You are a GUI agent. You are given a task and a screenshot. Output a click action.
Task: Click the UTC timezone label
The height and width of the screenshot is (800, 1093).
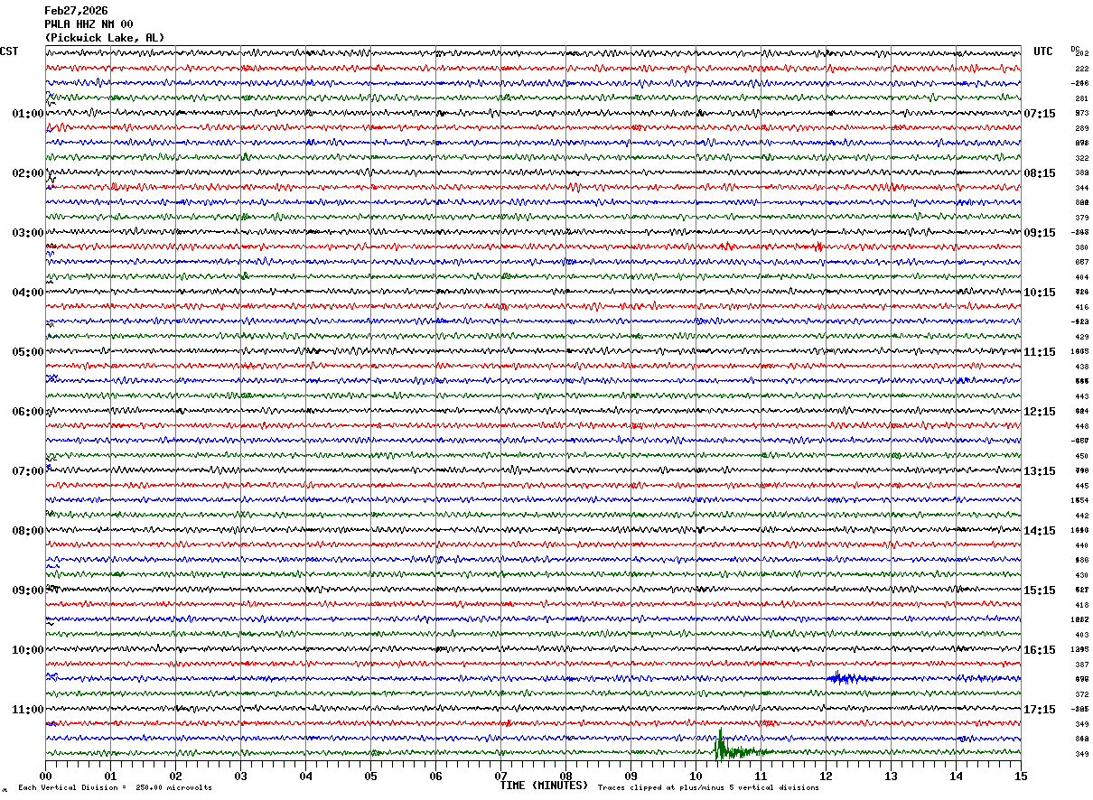pyautogui.click(x=1043, y=51)
